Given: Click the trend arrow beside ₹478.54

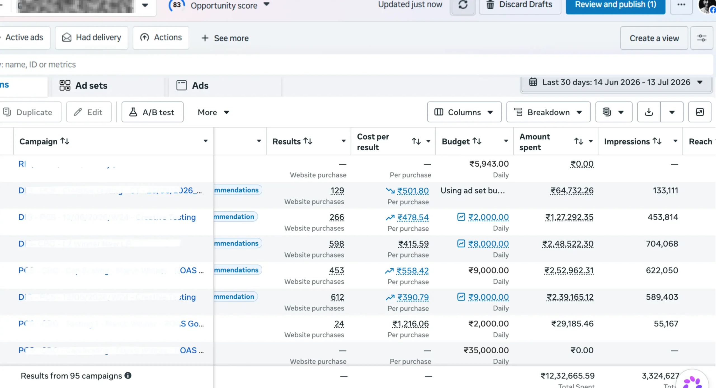Looking at the screenshot, I should click(390, 217).
